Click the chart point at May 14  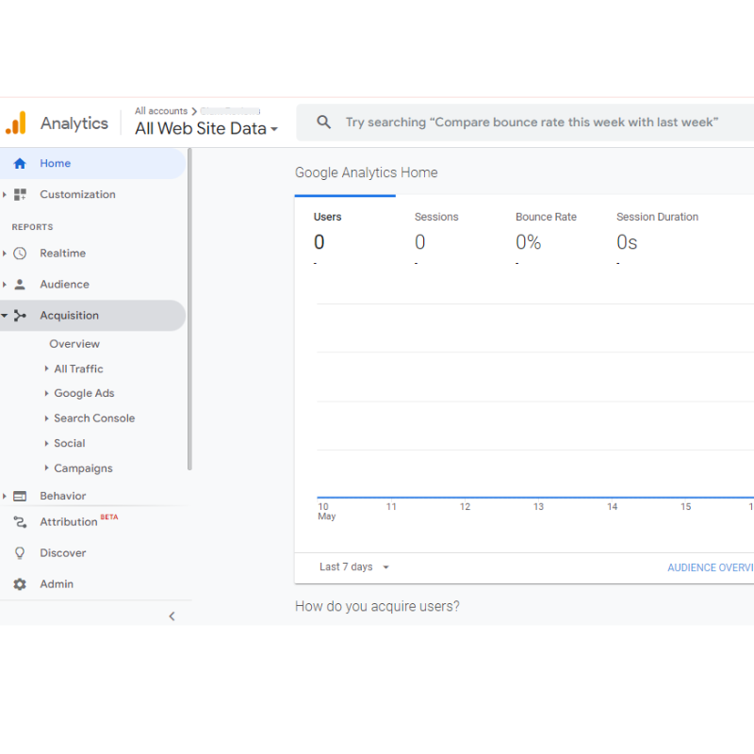(x=612, y=498)
